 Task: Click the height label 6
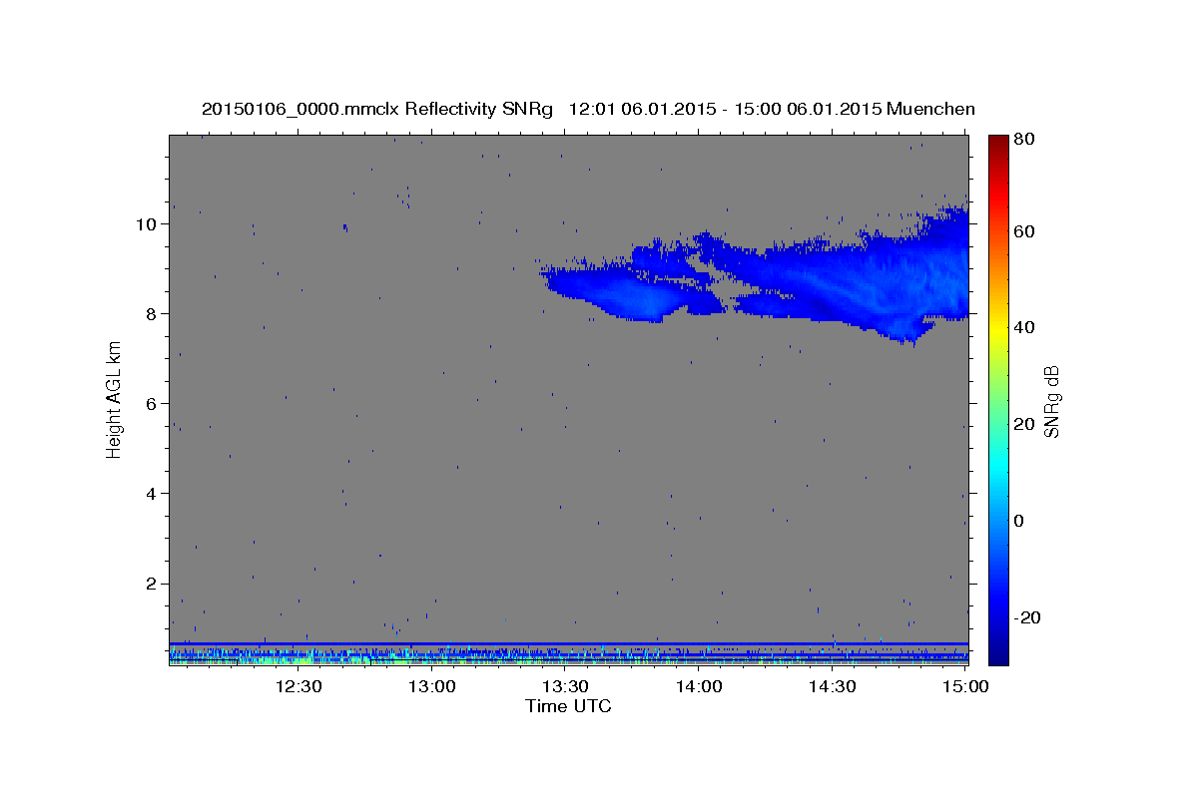coord(153,404)
